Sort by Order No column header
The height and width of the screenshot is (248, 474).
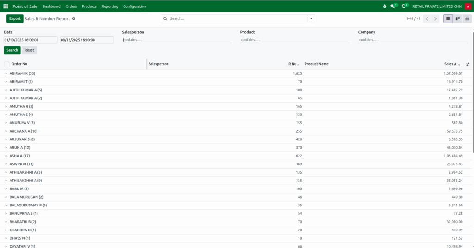19,64
